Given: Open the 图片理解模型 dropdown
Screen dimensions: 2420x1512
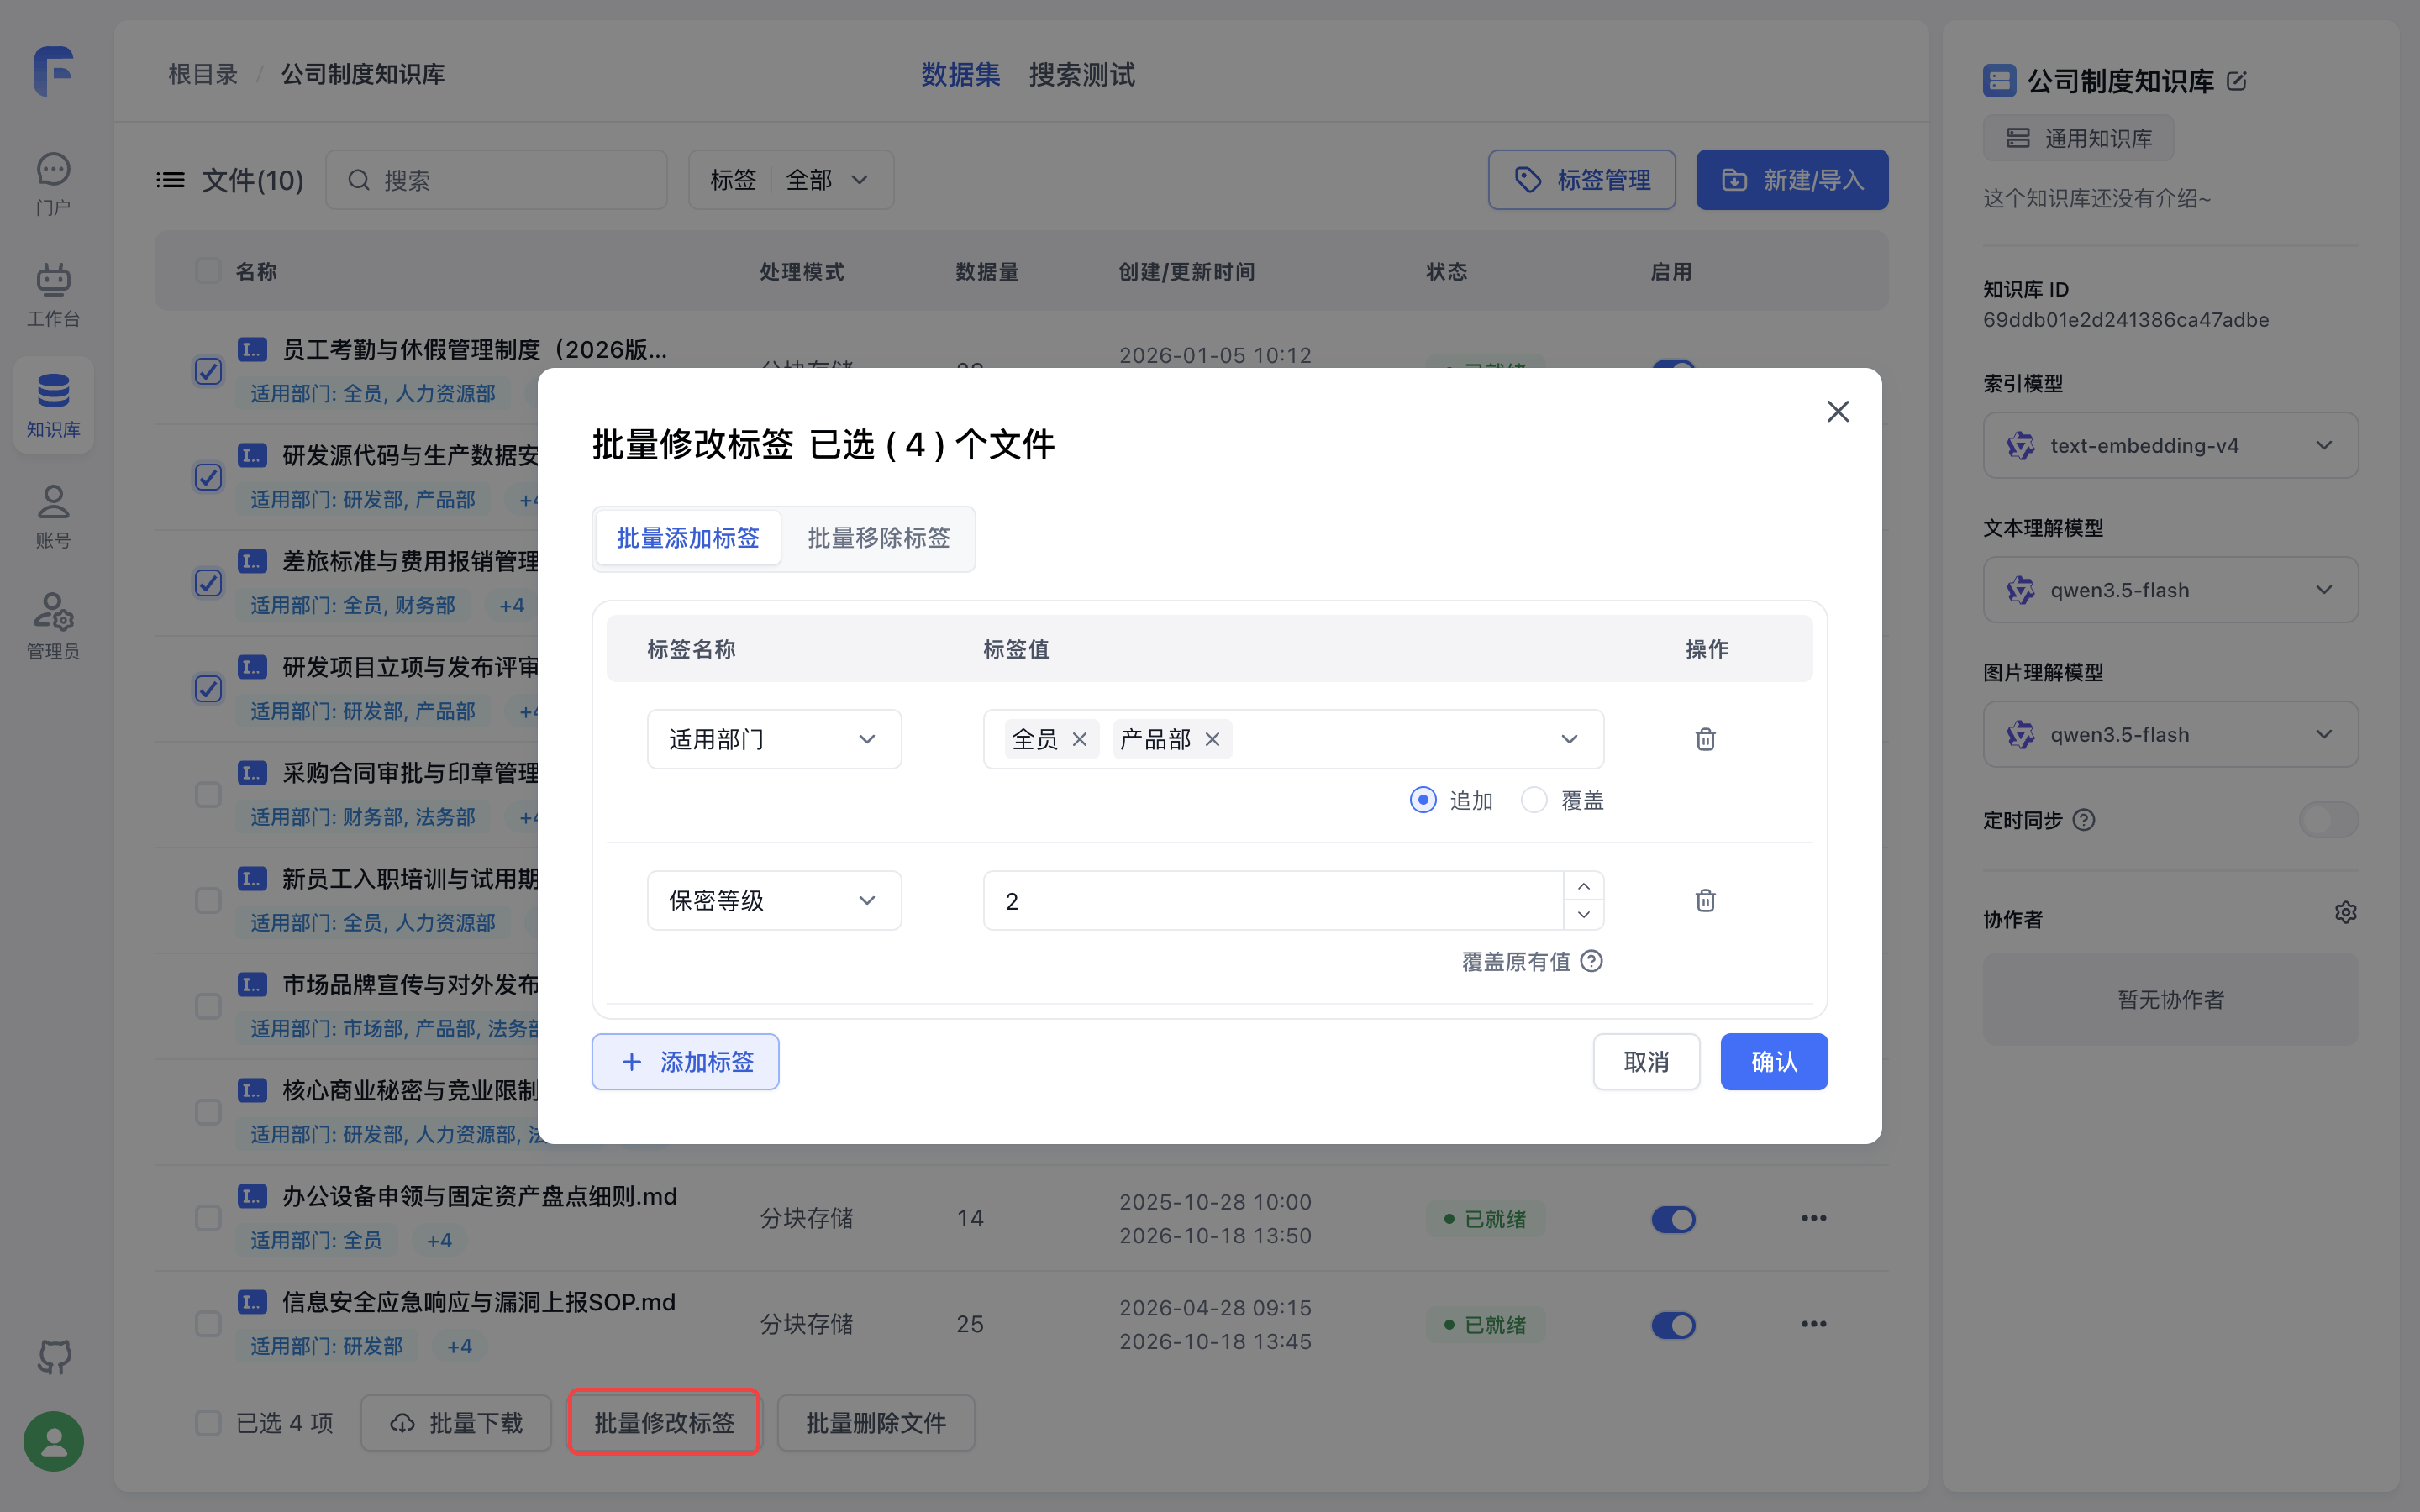Looking at the screenshot, I should [x=2170, y=734].
